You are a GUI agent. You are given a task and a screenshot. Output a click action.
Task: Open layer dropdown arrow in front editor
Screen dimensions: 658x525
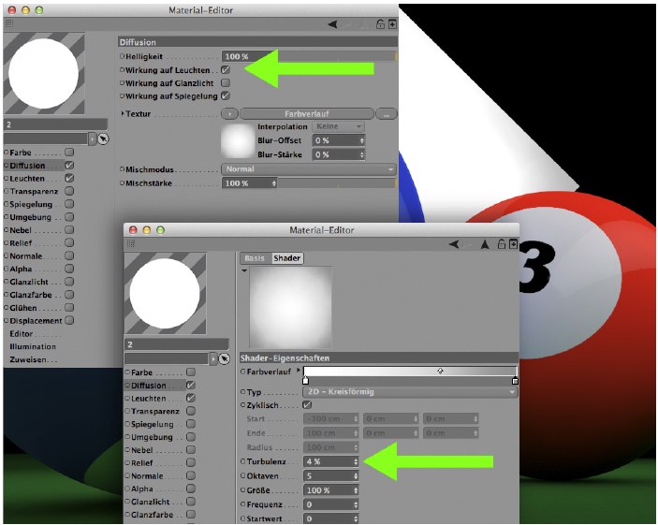[x=213, y=358]
